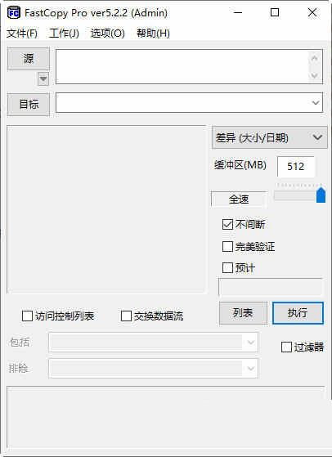
Task: Close the FastCopy window
Action: click(312, 12)
